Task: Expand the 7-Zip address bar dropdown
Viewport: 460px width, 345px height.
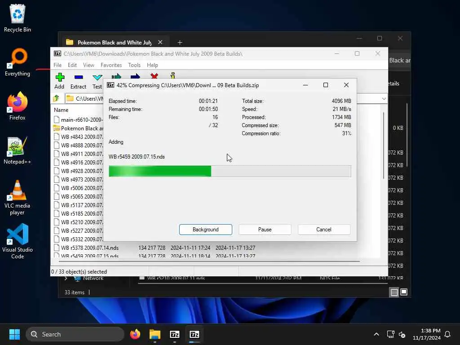Action: 384,98
